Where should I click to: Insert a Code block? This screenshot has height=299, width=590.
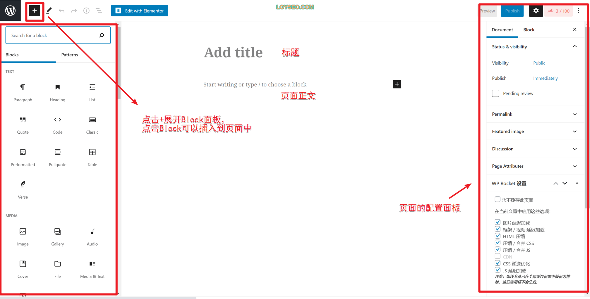click(x=58, y=125)
